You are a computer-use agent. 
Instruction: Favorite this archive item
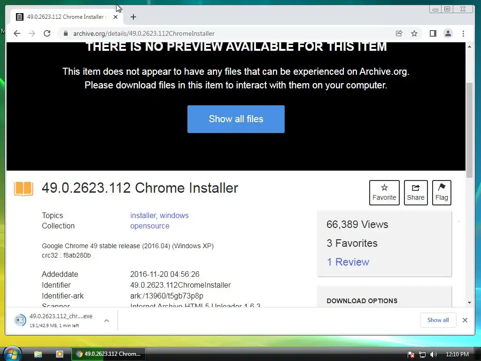384,192
